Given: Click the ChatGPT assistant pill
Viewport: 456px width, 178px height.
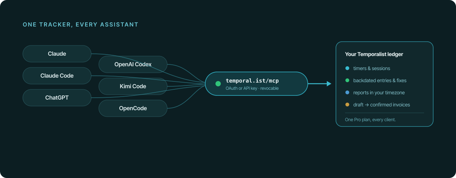Looking at the screenshot, I should click(57, 98).
